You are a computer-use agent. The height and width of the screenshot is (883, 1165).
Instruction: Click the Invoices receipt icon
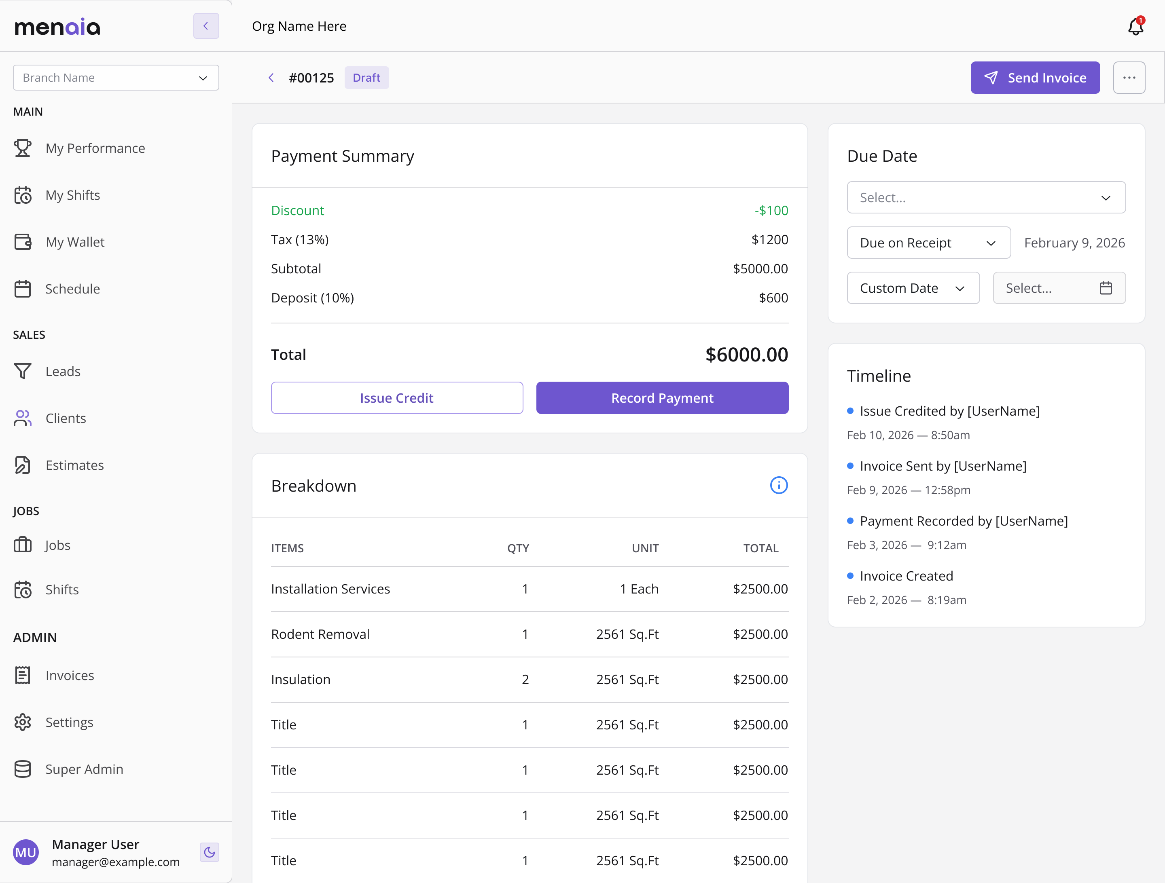click(23, 675)
